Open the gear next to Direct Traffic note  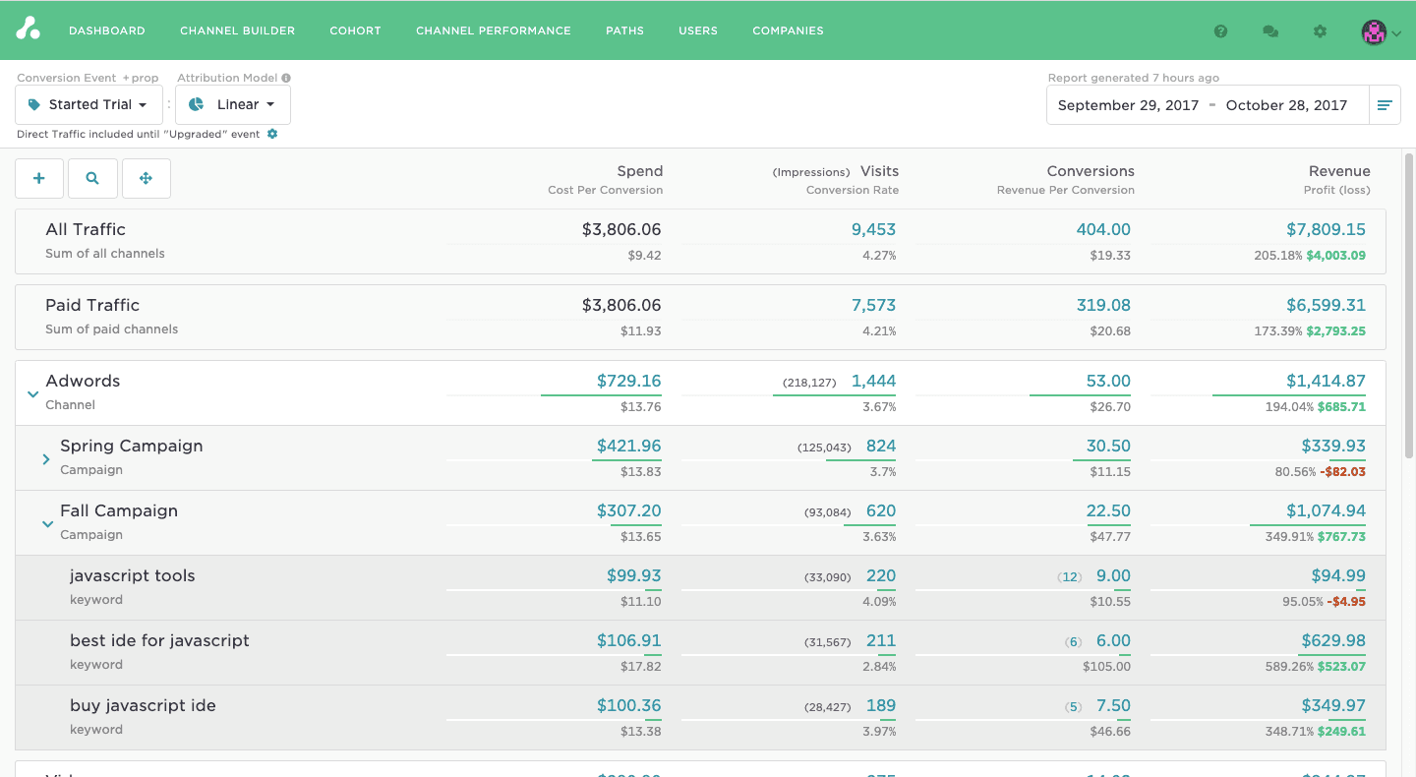[271, 134]
